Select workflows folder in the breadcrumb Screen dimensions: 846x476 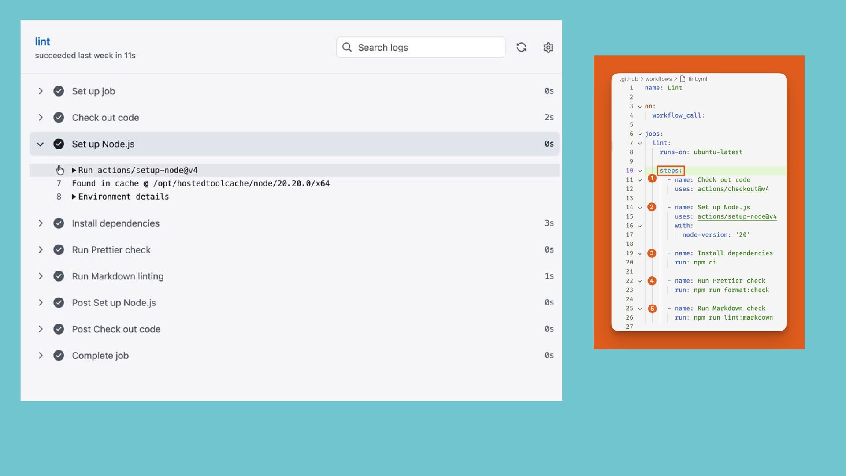click(658, 79)
